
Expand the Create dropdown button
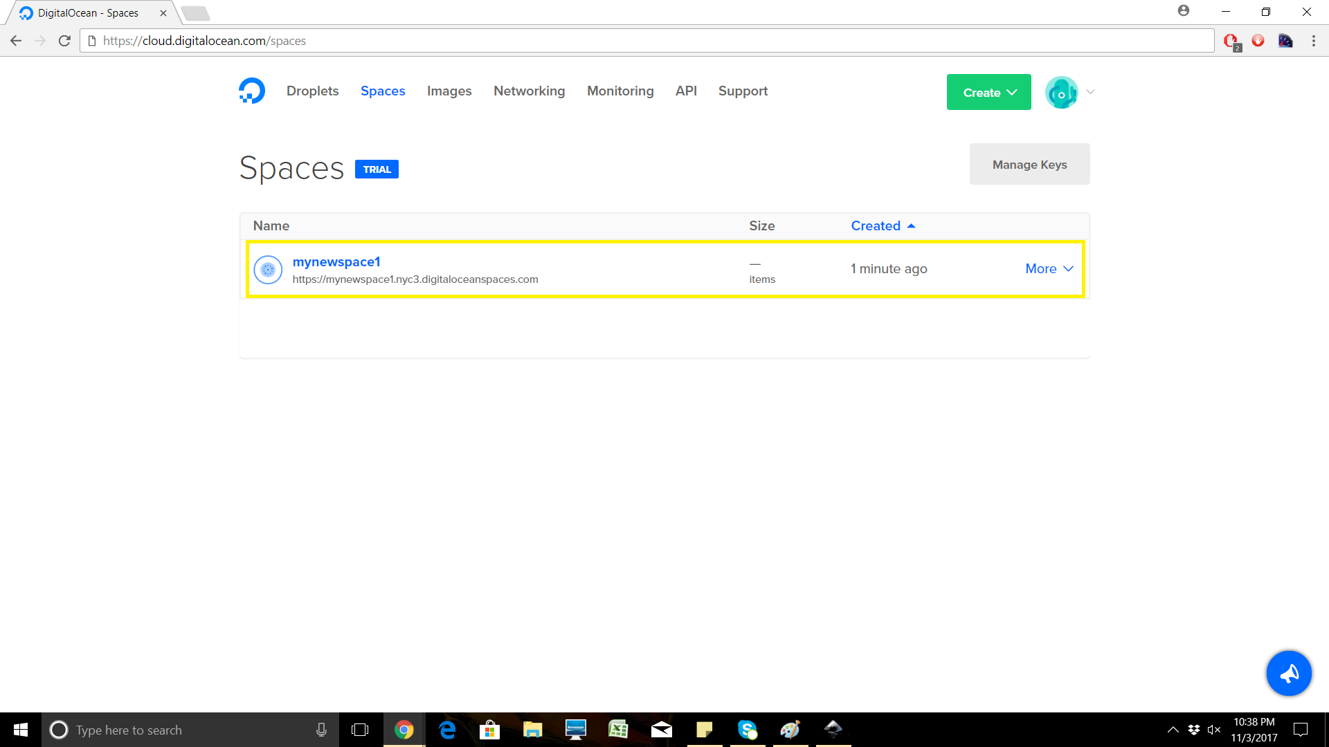(988, 92)
